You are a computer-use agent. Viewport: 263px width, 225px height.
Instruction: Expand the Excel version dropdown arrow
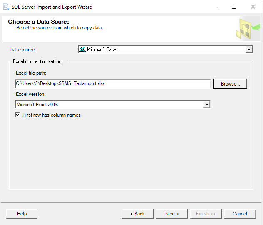tap(206, 105)
